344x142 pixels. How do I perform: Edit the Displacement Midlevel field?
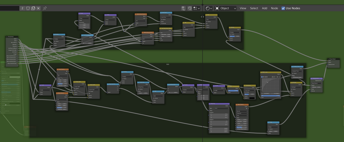tap(316, 87)
